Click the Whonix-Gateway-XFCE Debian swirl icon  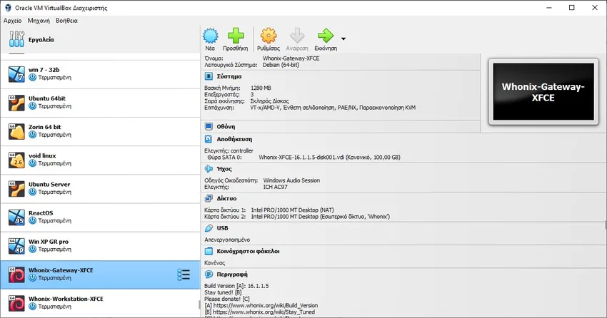pos(16,275)
